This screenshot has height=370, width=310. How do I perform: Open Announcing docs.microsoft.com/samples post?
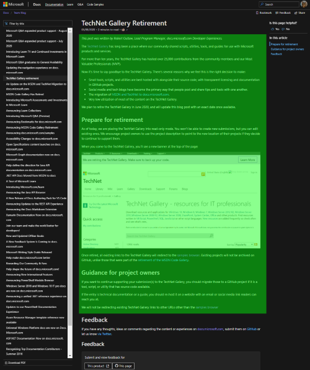click(30, 133)
